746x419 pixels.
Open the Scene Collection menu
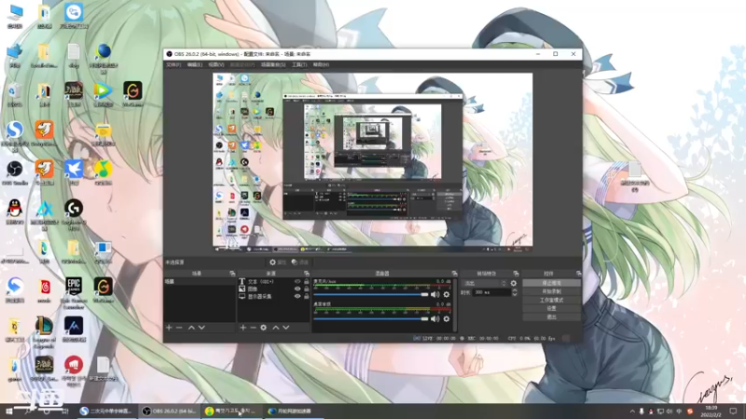pos(273,64)
